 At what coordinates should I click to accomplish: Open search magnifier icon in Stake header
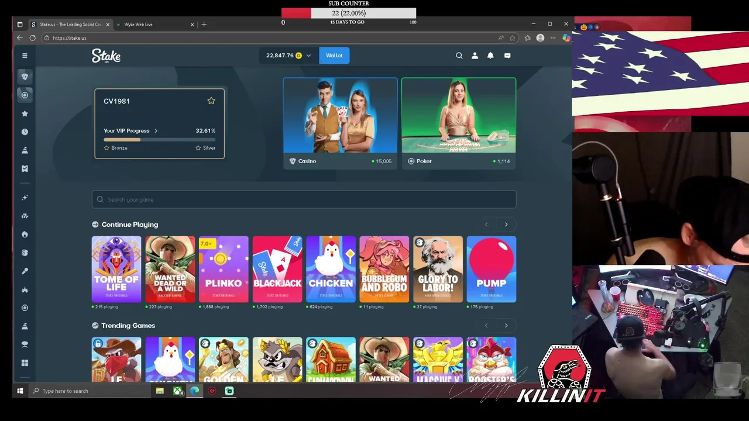point(459,56)
